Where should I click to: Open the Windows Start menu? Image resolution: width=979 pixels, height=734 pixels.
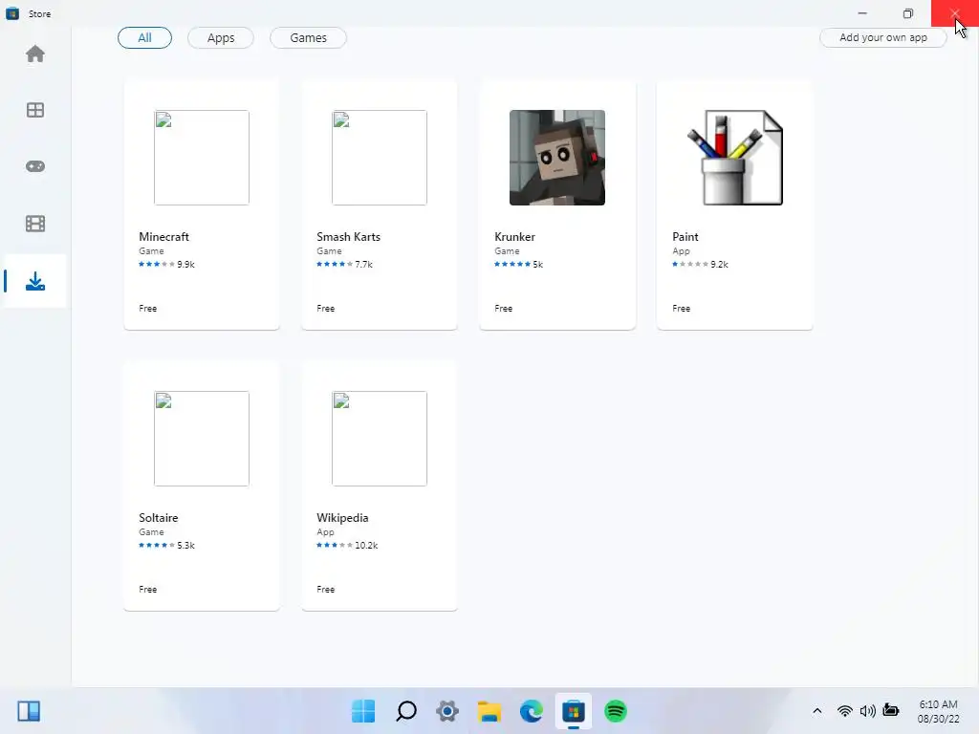pyautogui.click(x=363, y=711)
